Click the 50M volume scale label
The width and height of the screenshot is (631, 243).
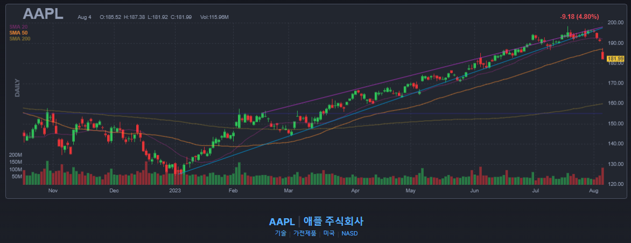[17, 177]
